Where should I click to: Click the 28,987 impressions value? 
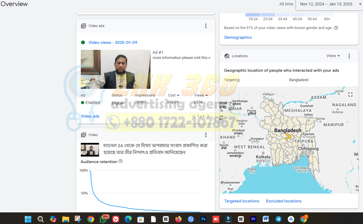(x=141, y=102)
